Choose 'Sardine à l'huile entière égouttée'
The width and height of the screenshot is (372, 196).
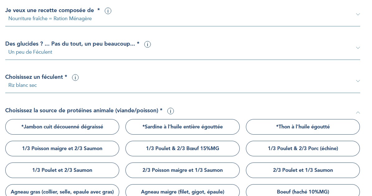(182, 127)
